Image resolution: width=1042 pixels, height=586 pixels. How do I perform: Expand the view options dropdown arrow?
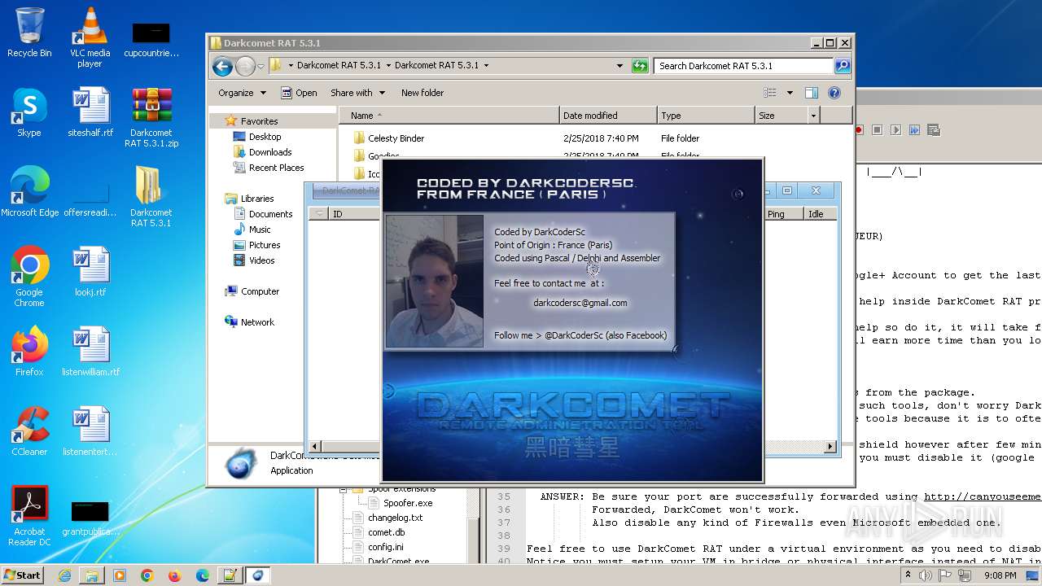pyautogui.click(x=790, y=93)
